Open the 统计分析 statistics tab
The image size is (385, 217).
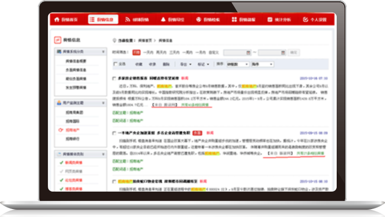click(x=279, y=20)
